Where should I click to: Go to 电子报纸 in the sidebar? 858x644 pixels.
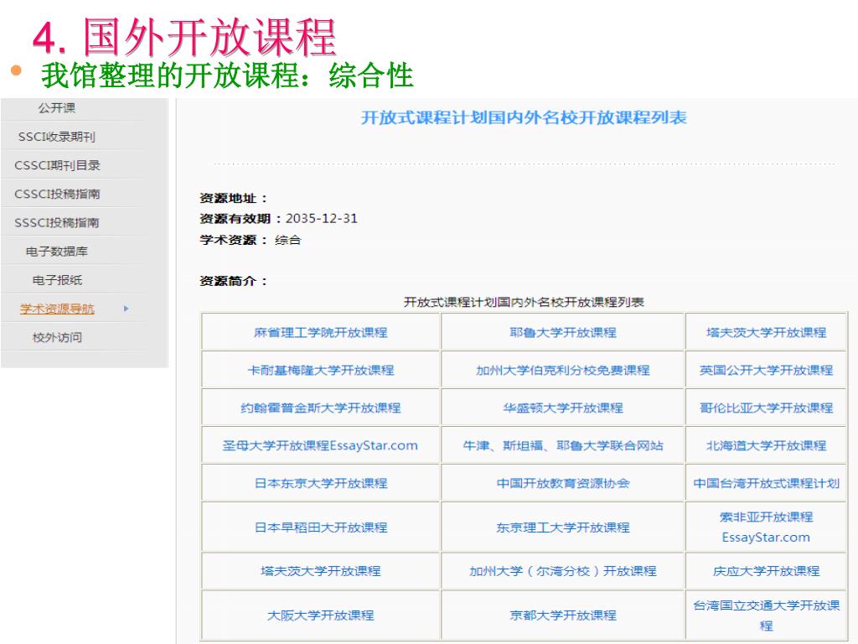click(57, 280)
